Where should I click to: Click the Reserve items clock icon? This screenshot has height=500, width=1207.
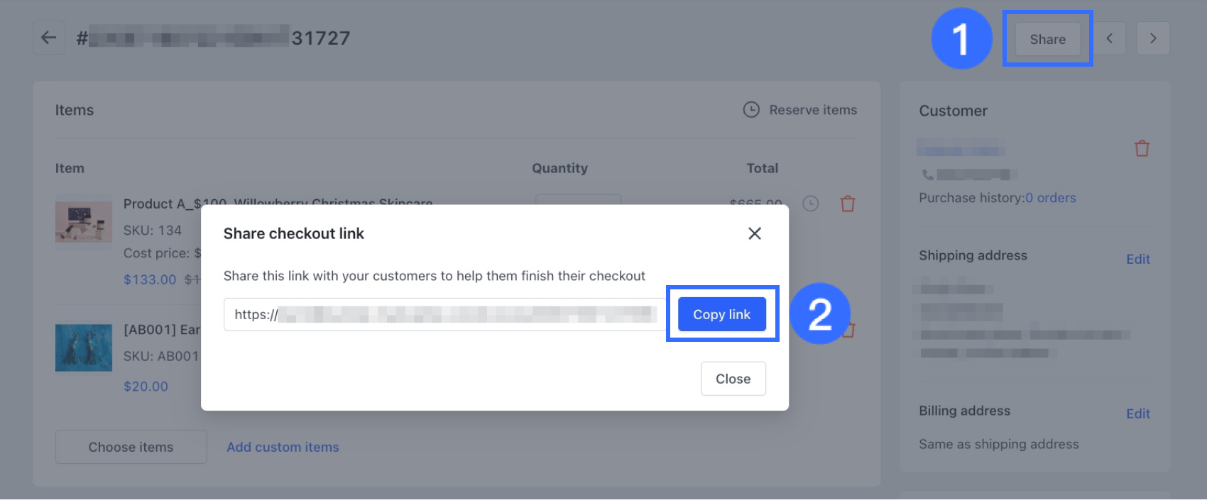[751, 110]
